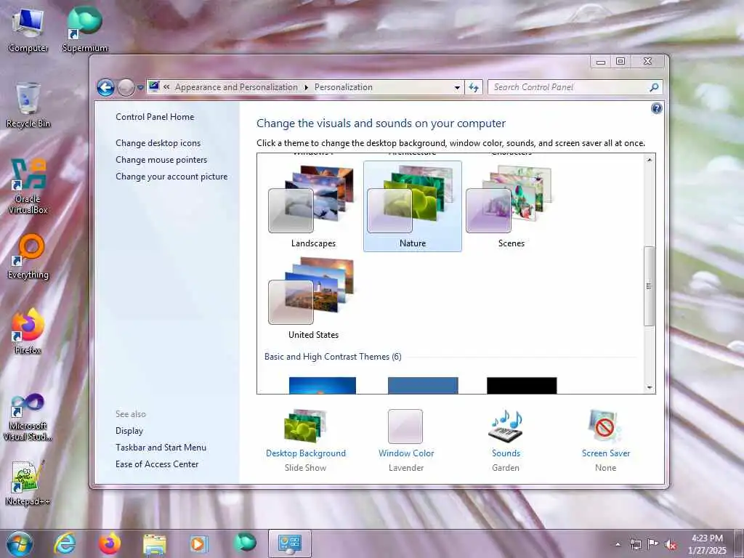Go back with the blue Back arrow
The height and width of the screenshot is (558, 744).
click(x=106, y=87)
